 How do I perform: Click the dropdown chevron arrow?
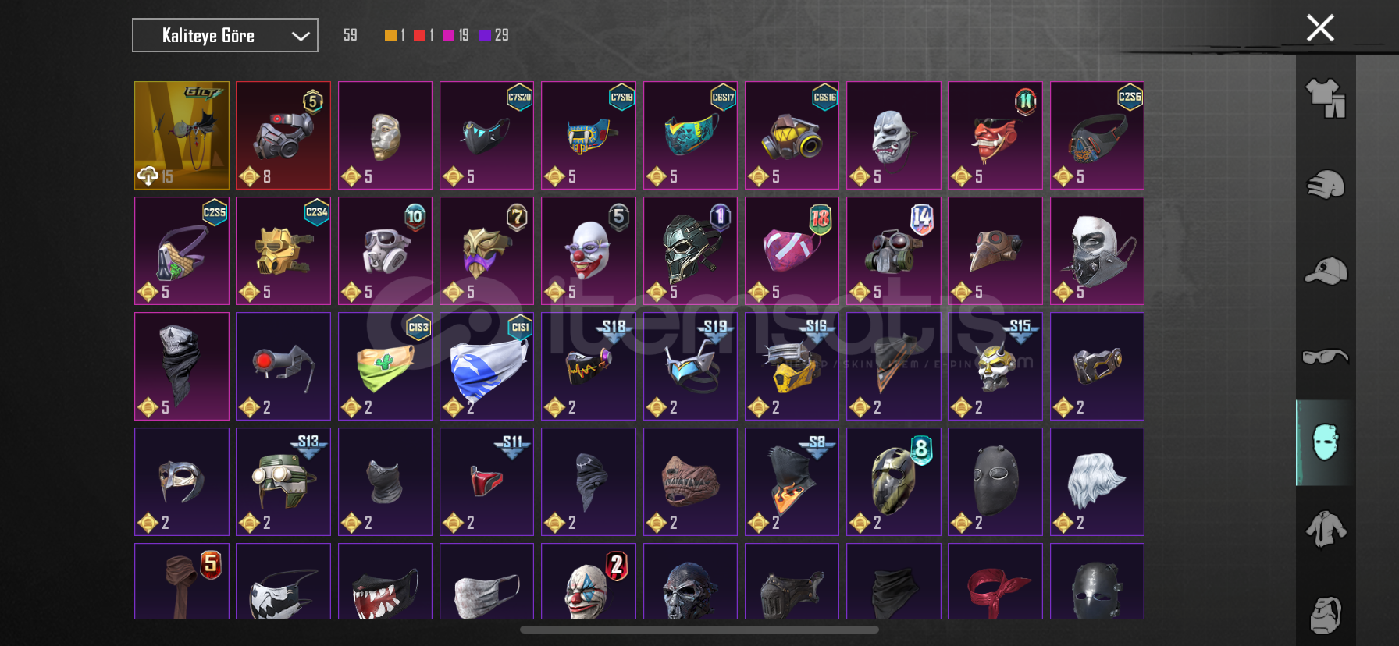click(301, 36)
